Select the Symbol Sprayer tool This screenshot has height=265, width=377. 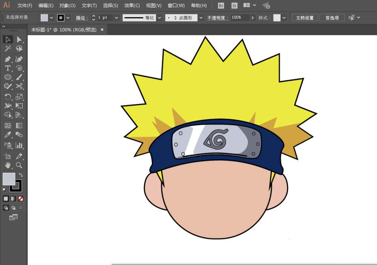coord(8,145)
